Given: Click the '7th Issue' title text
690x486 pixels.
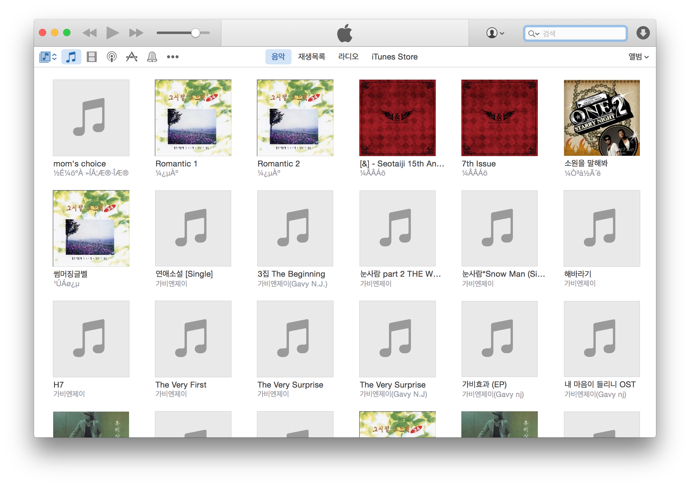Looking at the screenshot, I should (x=479, y=164).
